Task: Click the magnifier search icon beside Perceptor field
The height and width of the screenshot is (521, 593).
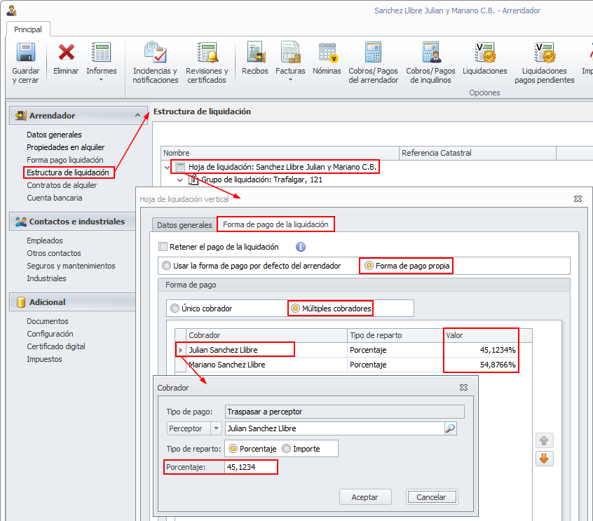Action: (x=451, y=428)
